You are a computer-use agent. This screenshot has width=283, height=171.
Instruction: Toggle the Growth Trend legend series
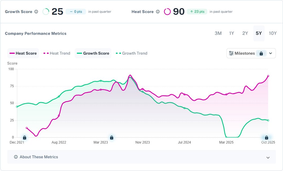[131, 53]
